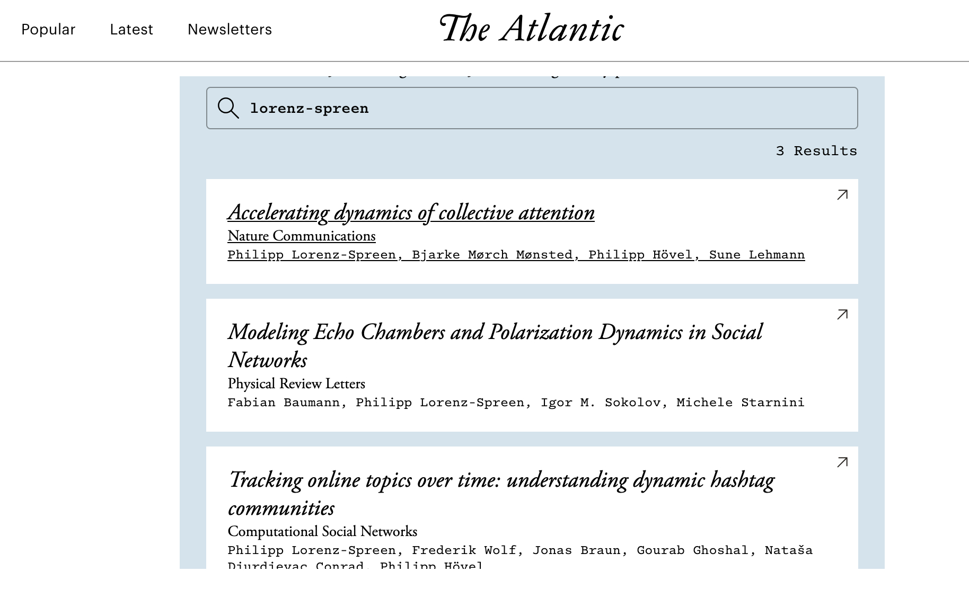Screen dimensions: 969x607
Task: Open 'Accelerating dynamics of collective attention' title
Action: [x=411, y=213]
